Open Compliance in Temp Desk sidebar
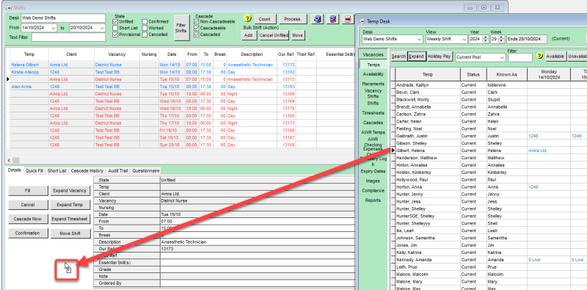Screen dimensions: 587x290 pos(373,191)
